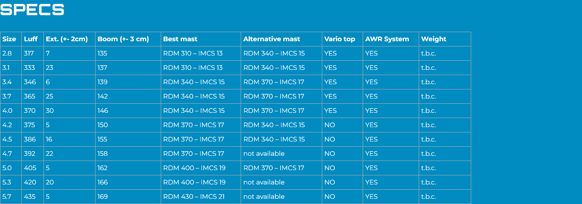
Task: Select the Weight column header
Action: pyautogui.click(x=433, y=39)
